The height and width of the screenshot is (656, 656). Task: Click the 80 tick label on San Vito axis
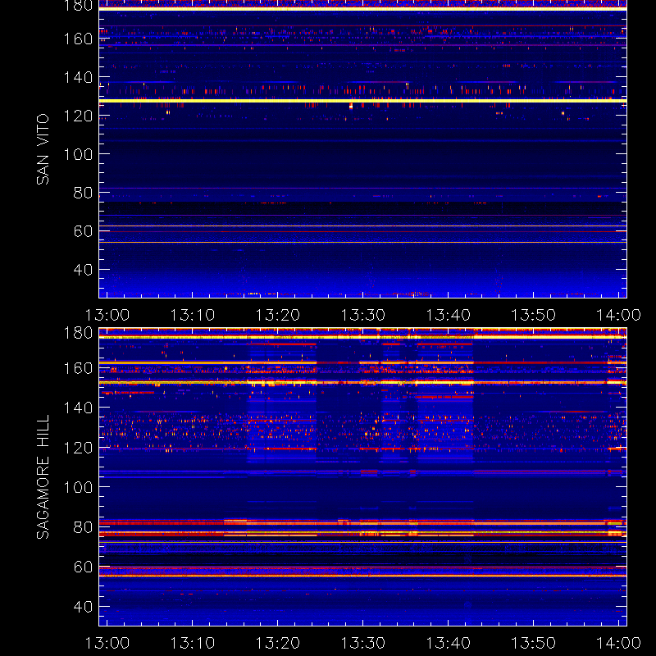tap(84, 193)
